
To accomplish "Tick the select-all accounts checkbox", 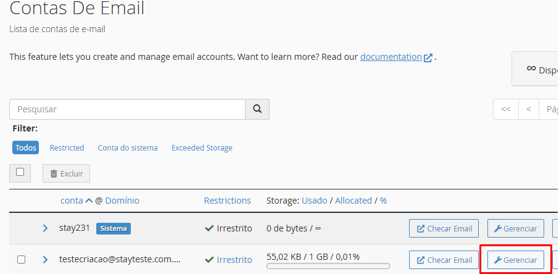I will [20, 173].
